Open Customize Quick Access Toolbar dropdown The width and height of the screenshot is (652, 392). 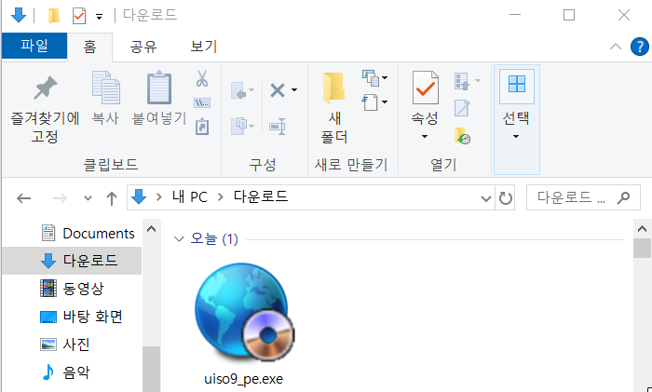tap(99, 17)
